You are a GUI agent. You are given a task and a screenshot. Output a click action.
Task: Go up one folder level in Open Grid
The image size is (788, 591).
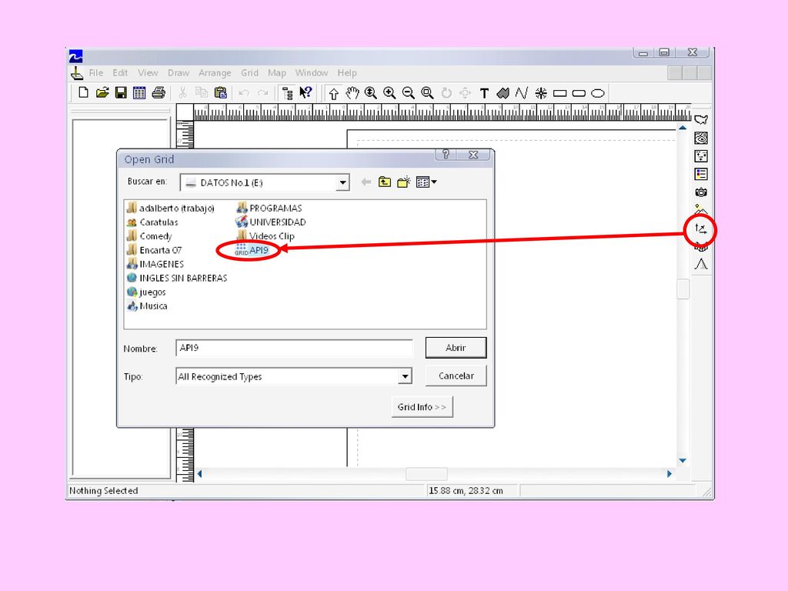tap(385, 182)
